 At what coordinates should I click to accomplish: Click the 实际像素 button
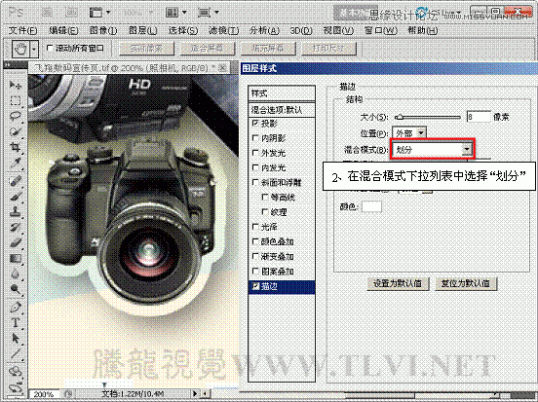tap(147, 49)
